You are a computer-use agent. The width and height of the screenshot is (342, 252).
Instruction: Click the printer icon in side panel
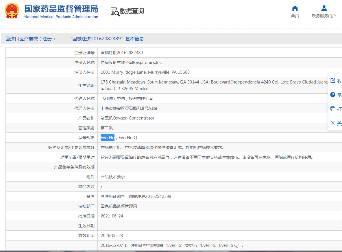point(333,109)
